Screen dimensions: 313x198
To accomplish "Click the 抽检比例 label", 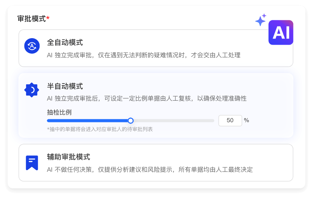I will (x=59, y=112).
